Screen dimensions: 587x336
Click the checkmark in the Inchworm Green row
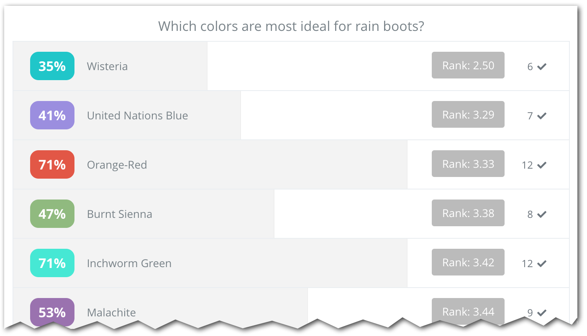coord(542,263)
